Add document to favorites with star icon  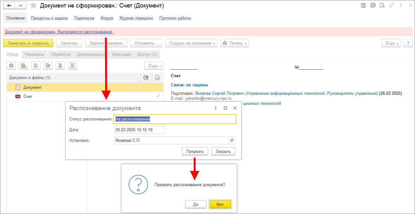[33, 6]
